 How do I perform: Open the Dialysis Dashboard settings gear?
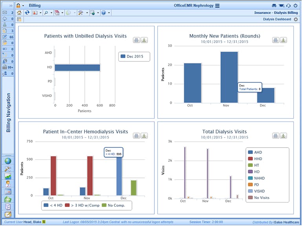tap(296, 19)
